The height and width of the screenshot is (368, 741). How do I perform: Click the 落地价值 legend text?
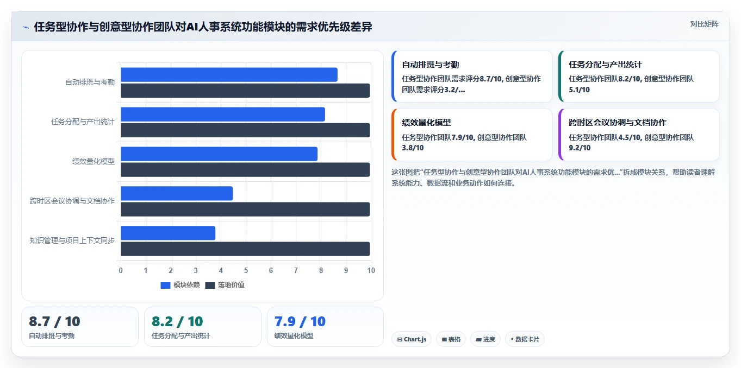point(231,285)
